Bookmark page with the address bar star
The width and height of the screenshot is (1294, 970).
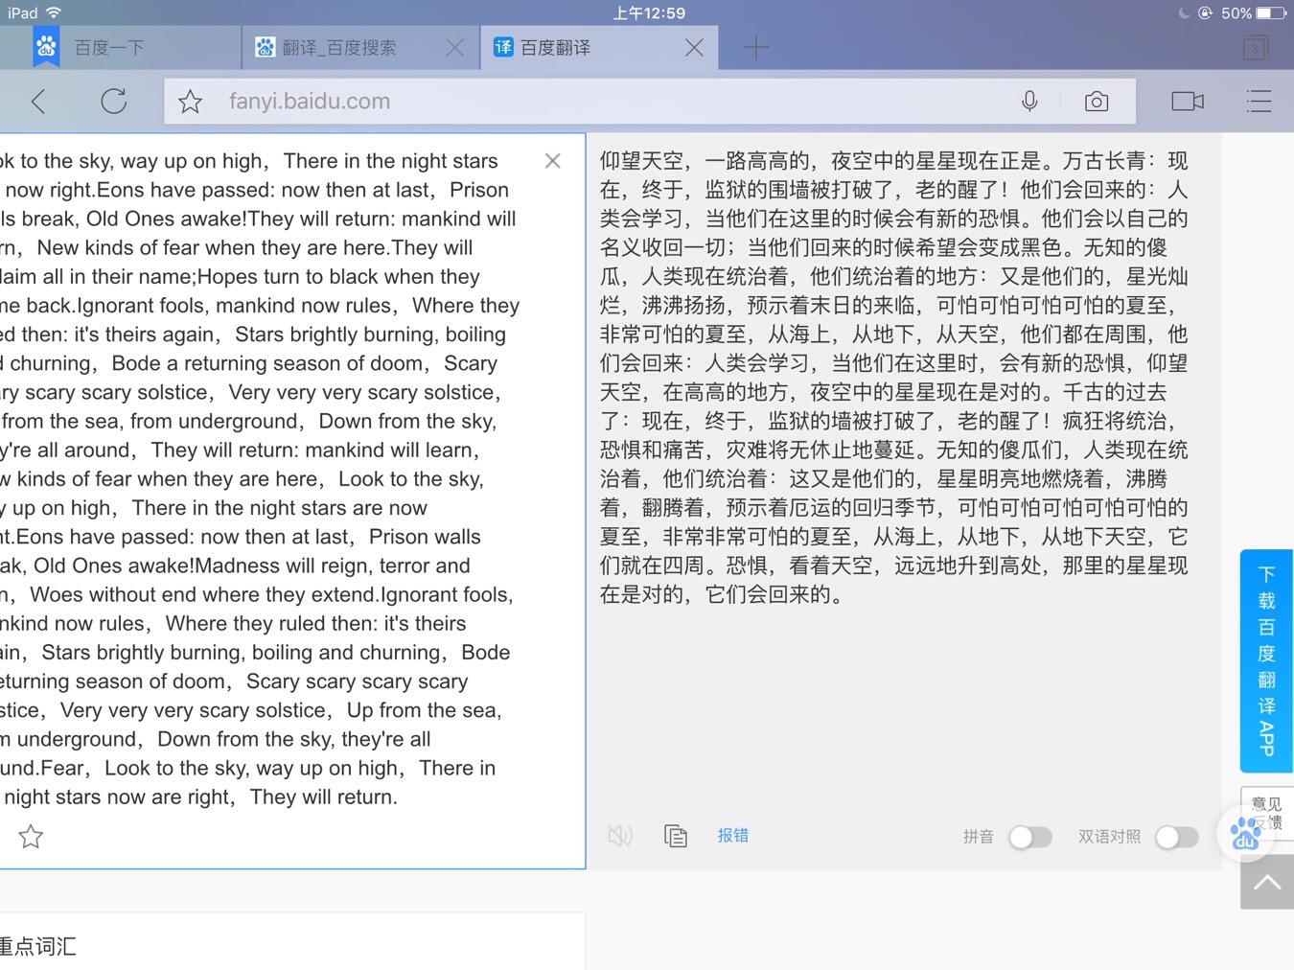pos(190,102)
